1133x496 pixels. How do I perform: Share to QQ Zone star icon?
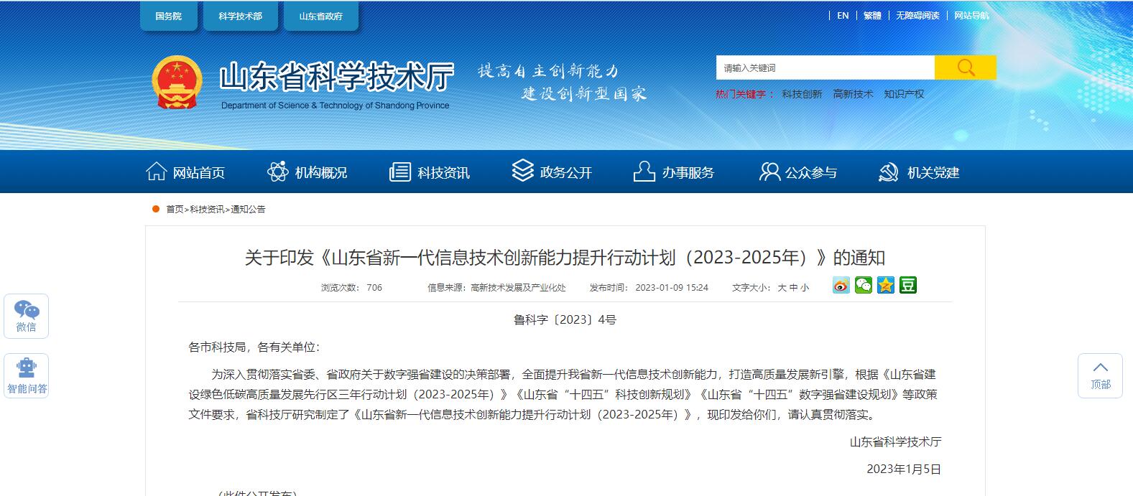tap(886, 286)
